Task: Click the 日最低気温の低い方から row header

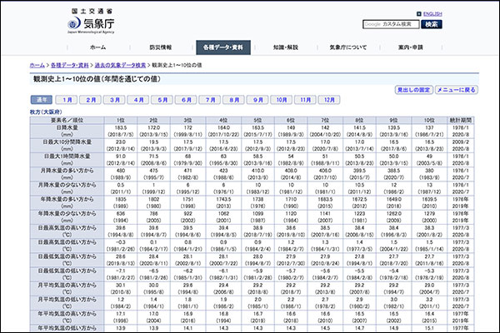Action: [67, 275]
